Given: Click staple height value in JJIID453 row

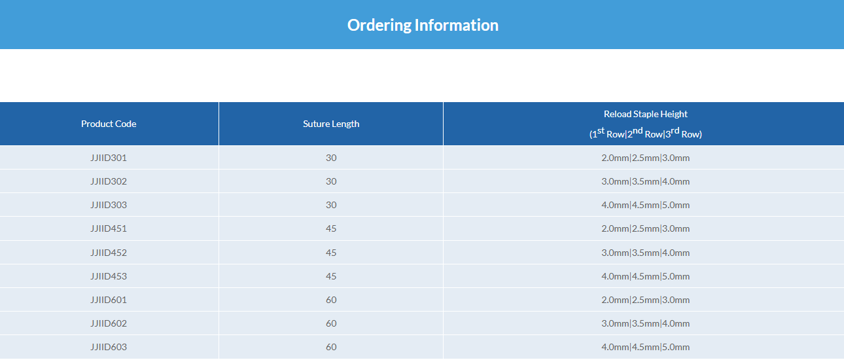Looking at the screenshot, I should [645, 276].
